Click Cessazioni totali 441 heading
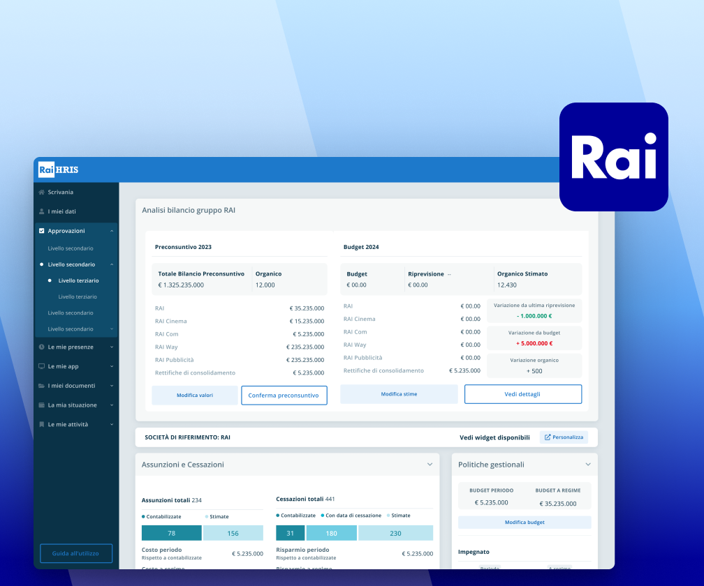Screen dimensions: 704x586 tap(305, 499)
